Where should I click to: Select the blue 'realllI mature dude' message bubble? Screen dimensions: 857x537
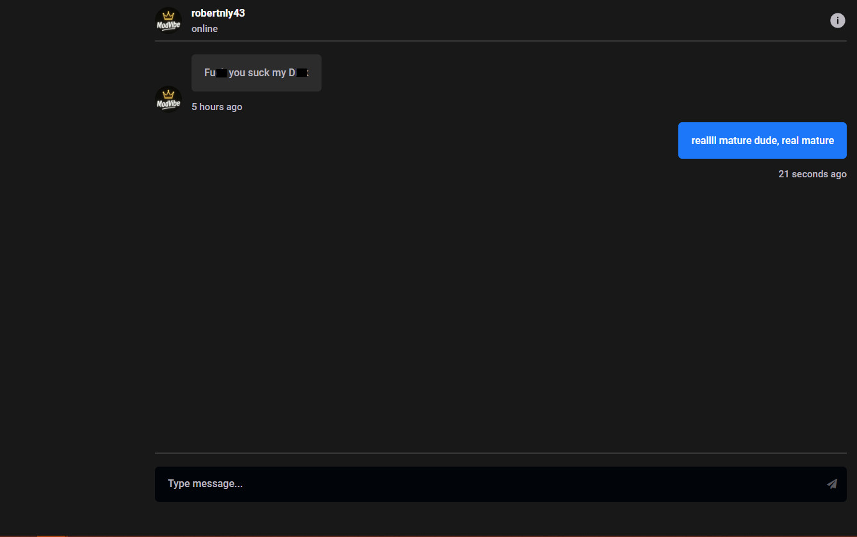click(762, 140)
